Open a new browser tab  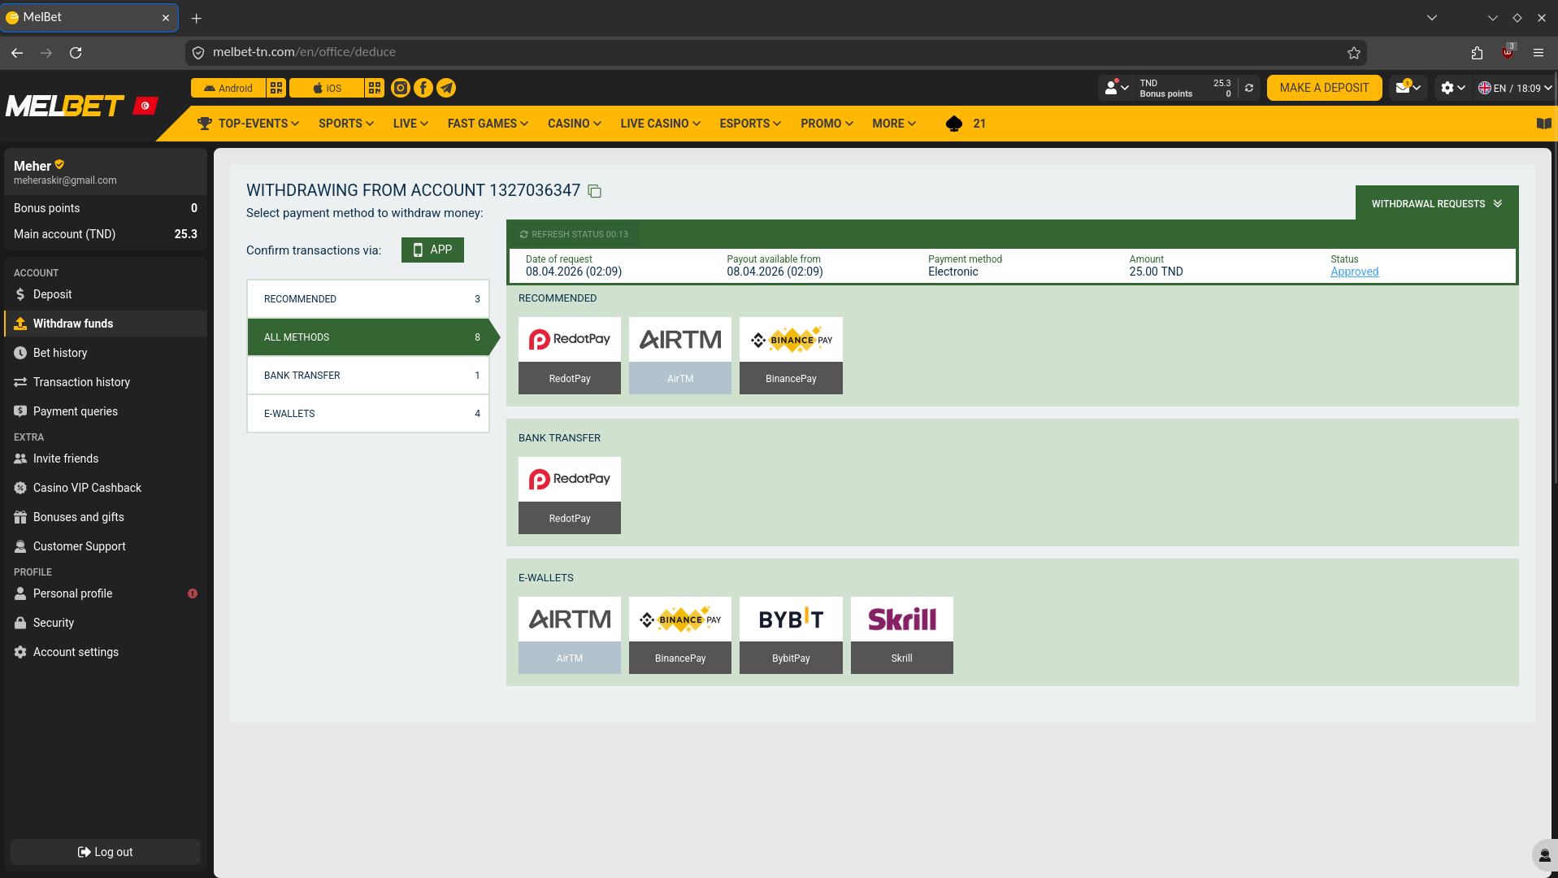point(196,18)
